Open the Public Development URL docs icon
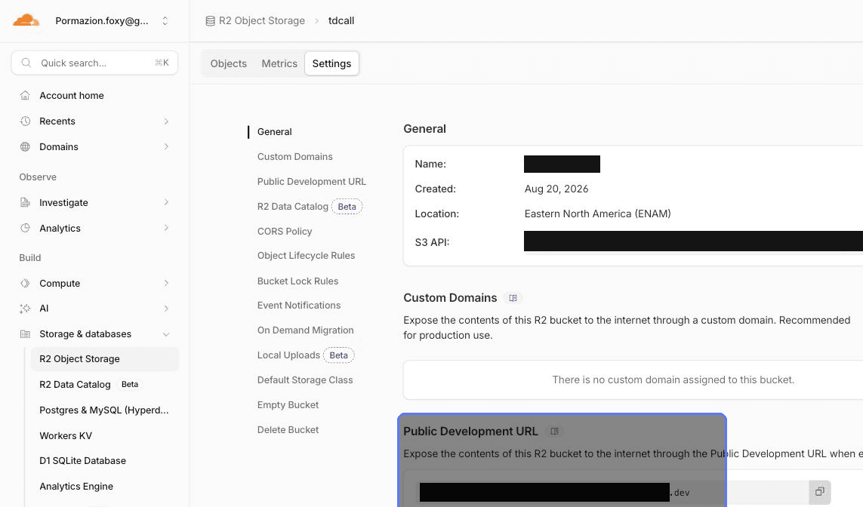Screen dimensions: 863x507 click(x=555, y=431)
